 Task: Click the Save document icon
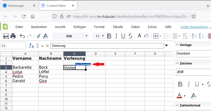(x=6, y=36)
